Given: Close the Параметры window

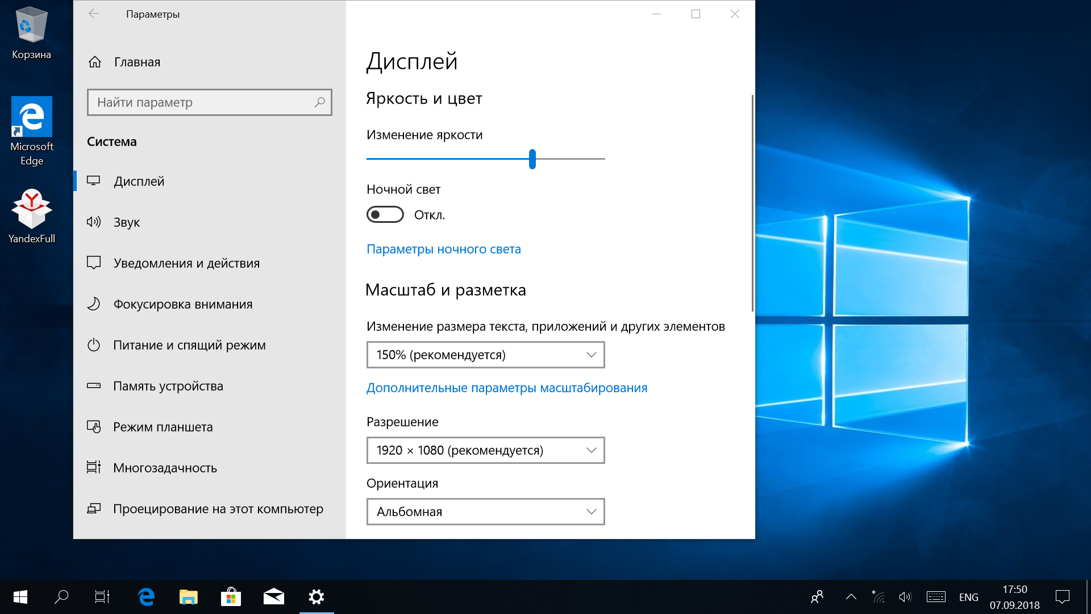Looking at the screenshot, I should click(735, 14).
